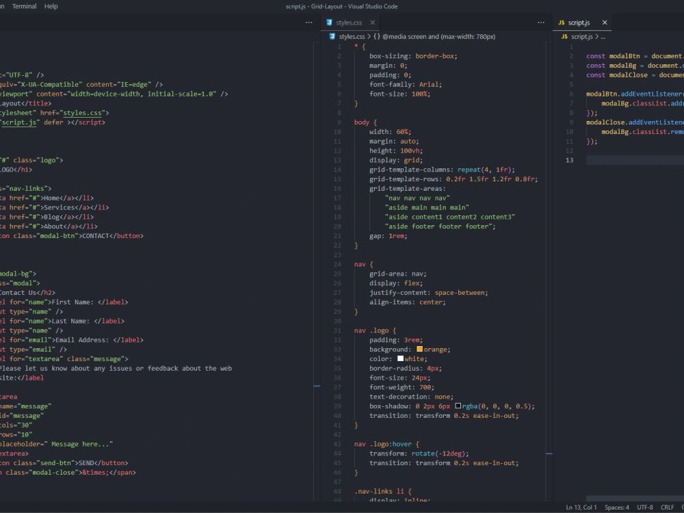684x513 pixels.
Task: Close the styles.css tab
Action: point(372,23)
